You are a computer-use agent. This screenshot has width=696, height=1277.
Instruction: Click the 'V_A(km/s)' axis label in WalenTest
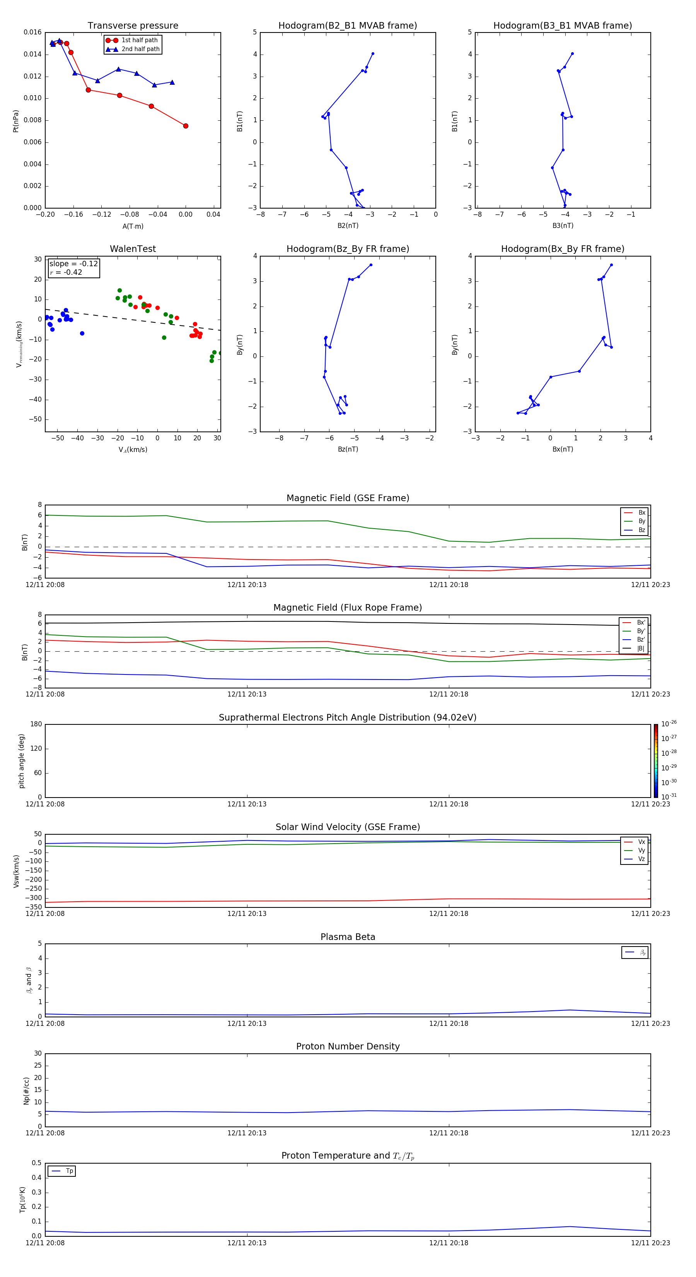133,450
